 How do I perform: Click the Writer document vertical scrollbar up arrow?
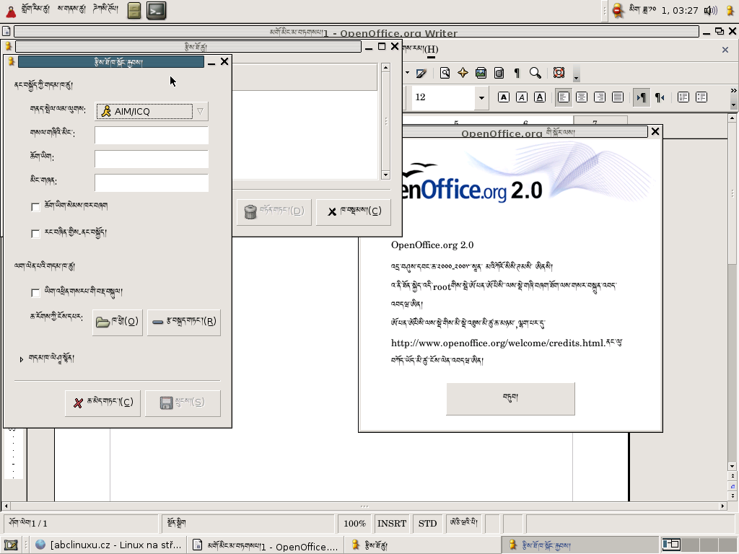click(x=732, y=118)
